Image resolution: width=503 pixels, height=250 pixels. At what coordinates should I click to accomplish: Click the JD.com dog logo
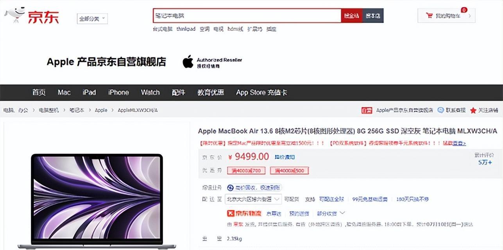(15, 14)
